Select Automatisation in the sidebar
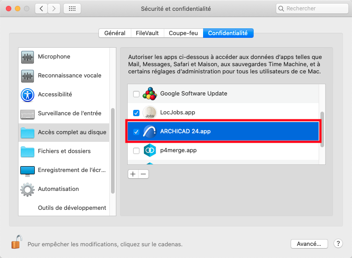Image resolution: width=352 pixels, height=258 pixels. (x=64, y=189)
